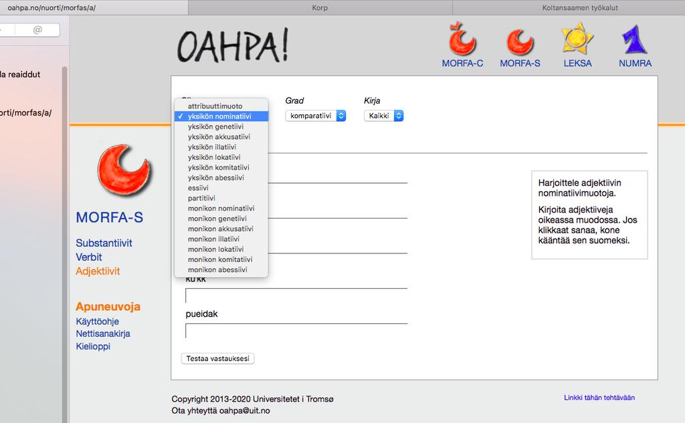Click 'la reaiddut' text in the left panel
This screenshot has width=685, height=423.
point(20,74)
